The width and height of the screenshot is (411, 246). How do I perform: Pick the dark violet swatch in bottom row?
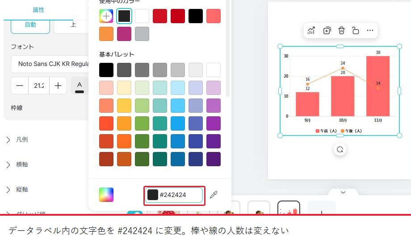pyautogui.click(x=214, y=159)
